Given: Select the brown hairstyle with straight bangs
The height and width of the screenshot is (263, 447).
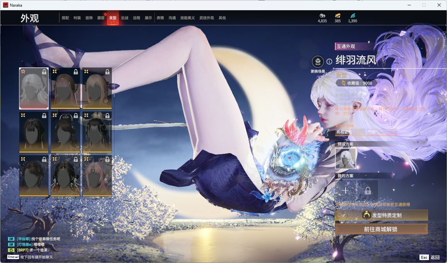Looking at the screenshot, I should [x=65, y=89].
